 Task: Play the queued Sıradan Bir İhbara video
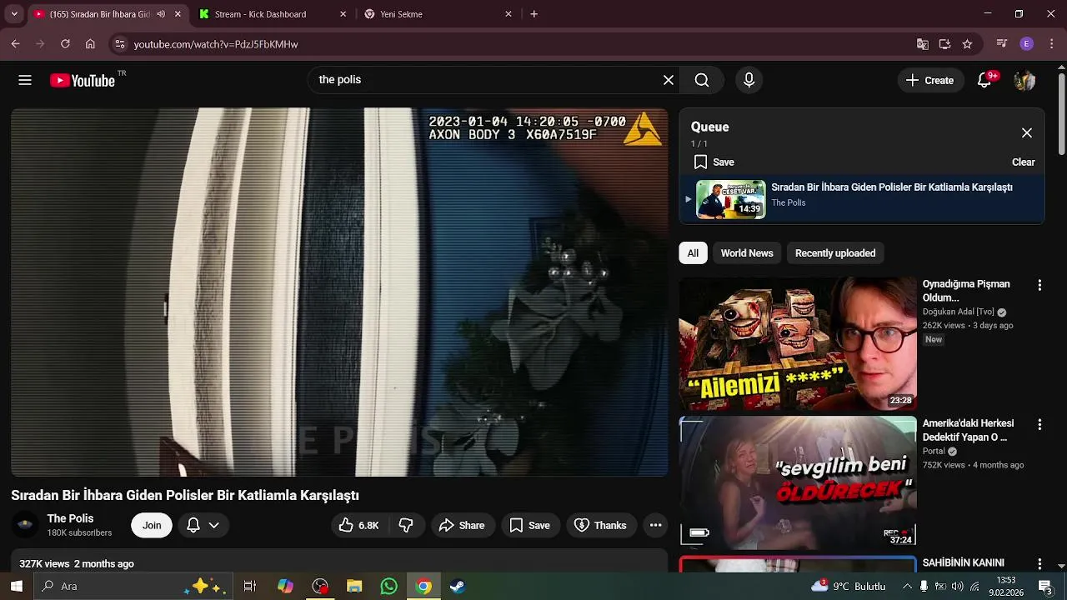[x=862, y=199]
